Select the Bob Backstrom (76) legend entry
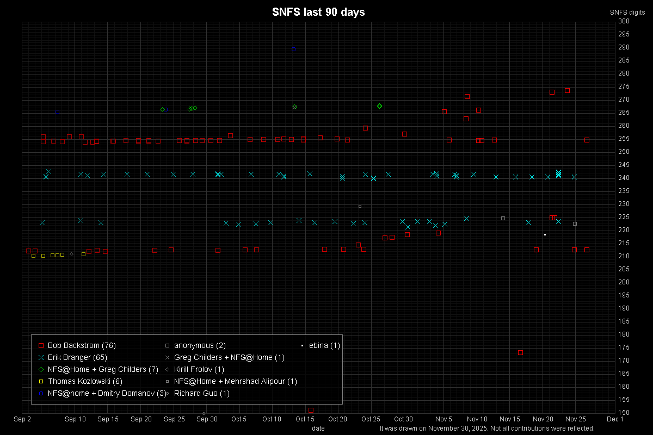653x435 pixels. click(82, 345)
